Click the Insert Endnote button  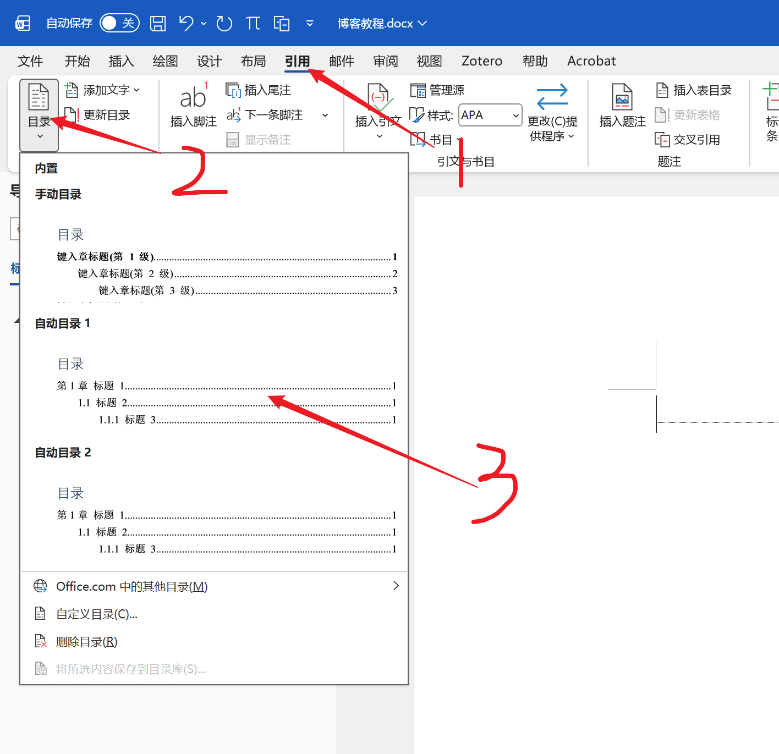coord(259,90)
